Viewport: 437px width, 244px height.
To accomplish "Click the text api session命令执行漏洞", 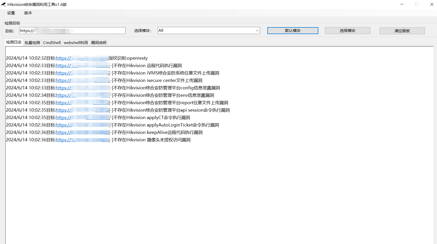I will point(205,110).
